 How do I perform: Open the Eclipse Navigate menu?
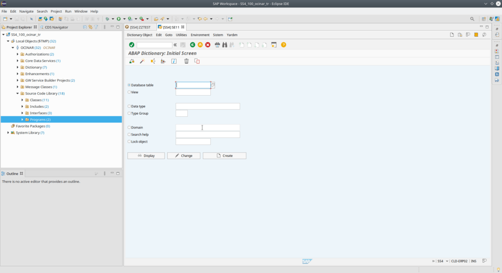click(x=26, y=11)
